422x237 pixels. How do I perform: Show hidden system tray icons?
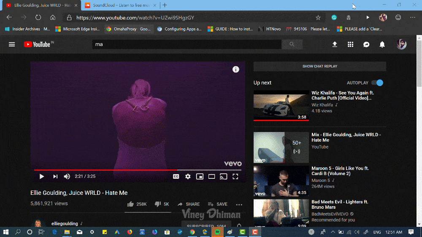(333, 232)
